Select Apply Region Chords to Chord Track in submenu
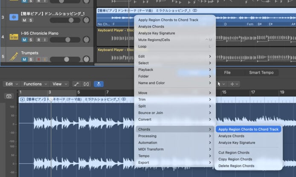Image resolution: width=296 pixels, height=177 pixels. 248,129
